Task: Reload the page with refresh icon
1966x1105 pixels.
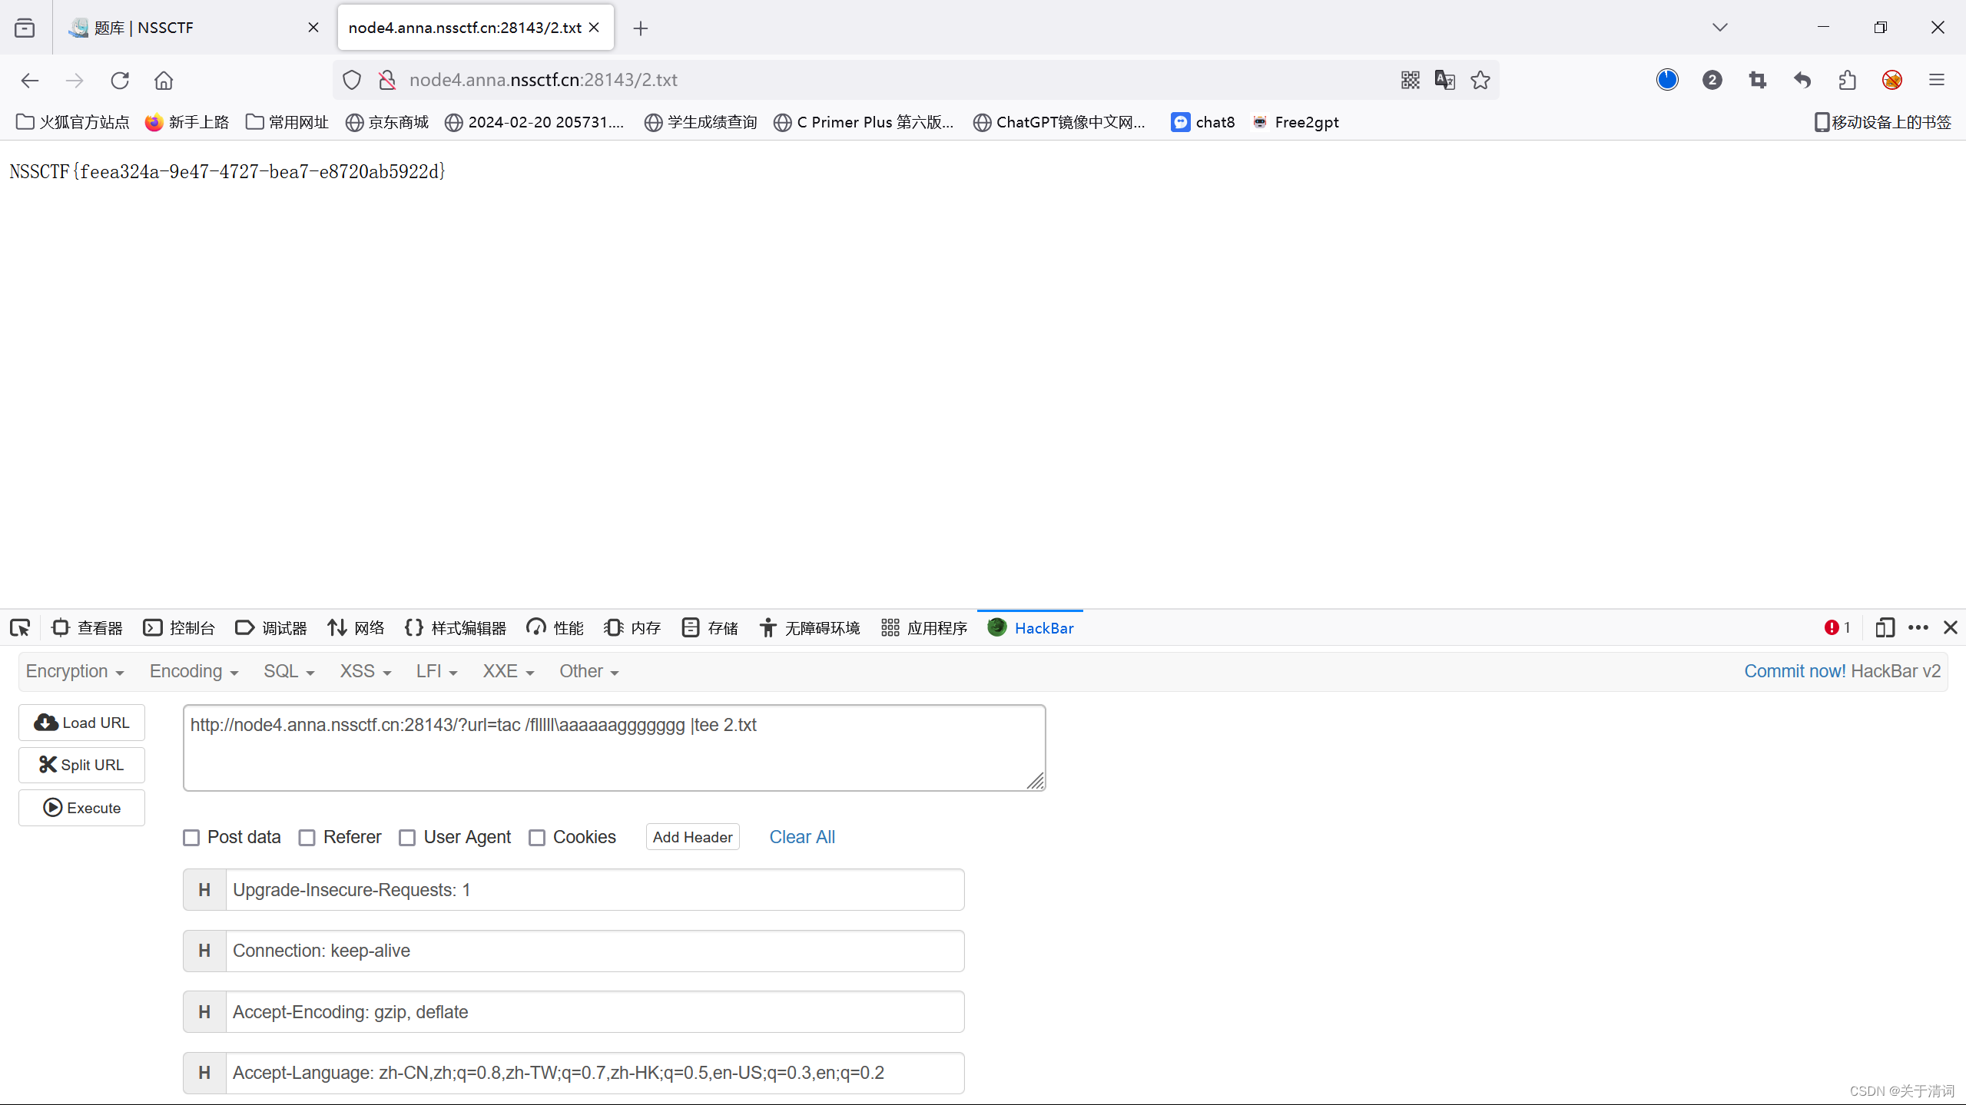Action: pyautogui.click(x=119, y=80)
